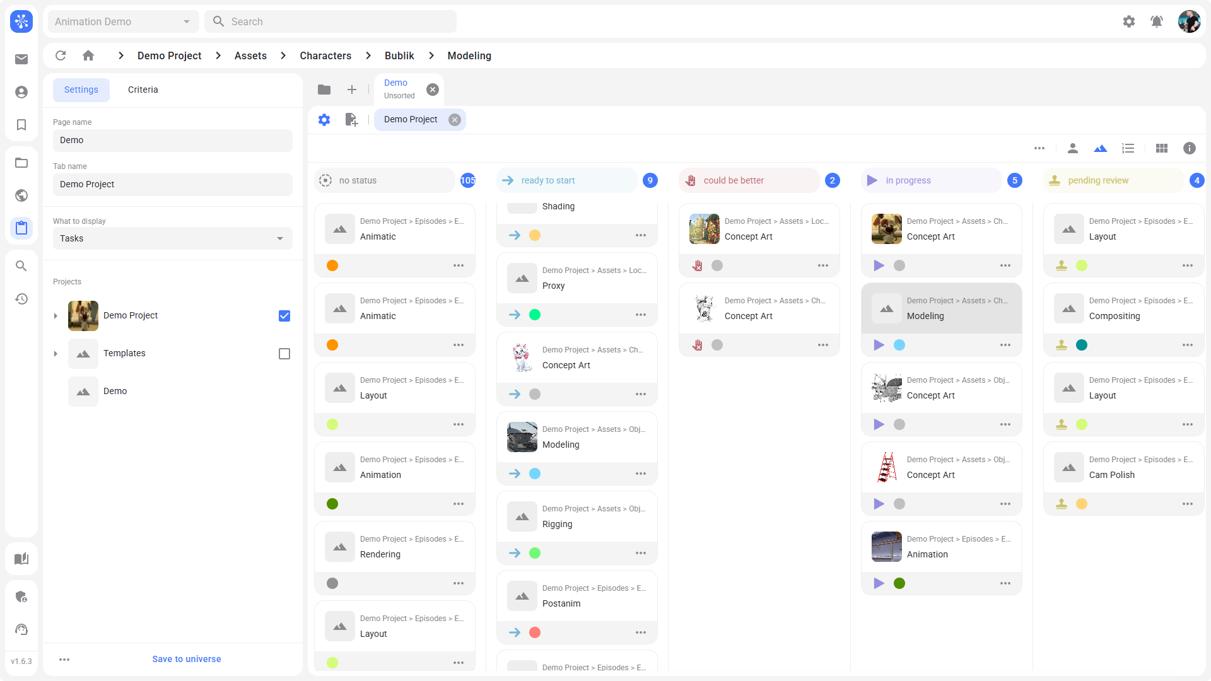Click the Save to universe link
1211x681 pixels.
click(x=186, y=659)
